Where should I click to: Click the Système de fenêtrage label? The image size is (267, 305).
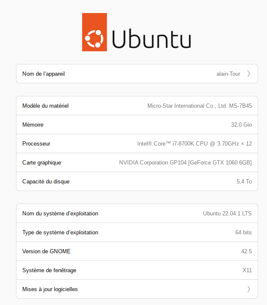49,271
